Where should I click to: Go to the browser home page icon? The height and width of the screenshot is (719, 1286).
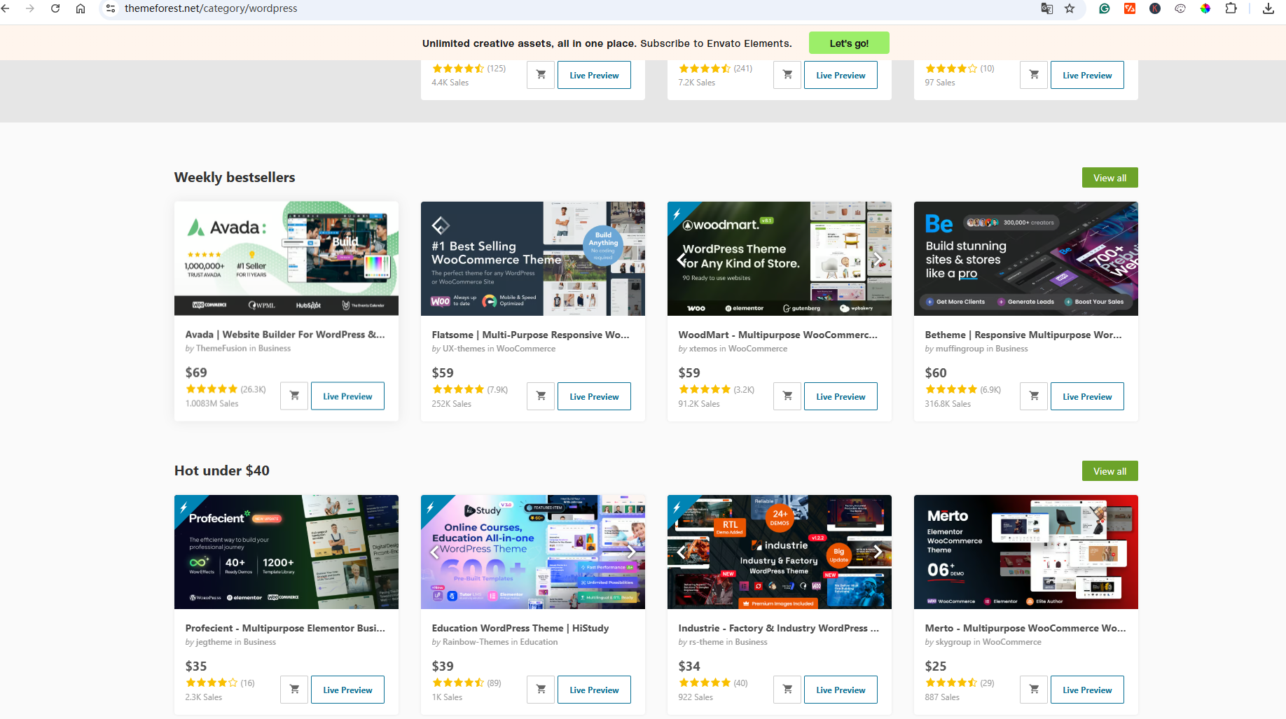coord(81,8)
